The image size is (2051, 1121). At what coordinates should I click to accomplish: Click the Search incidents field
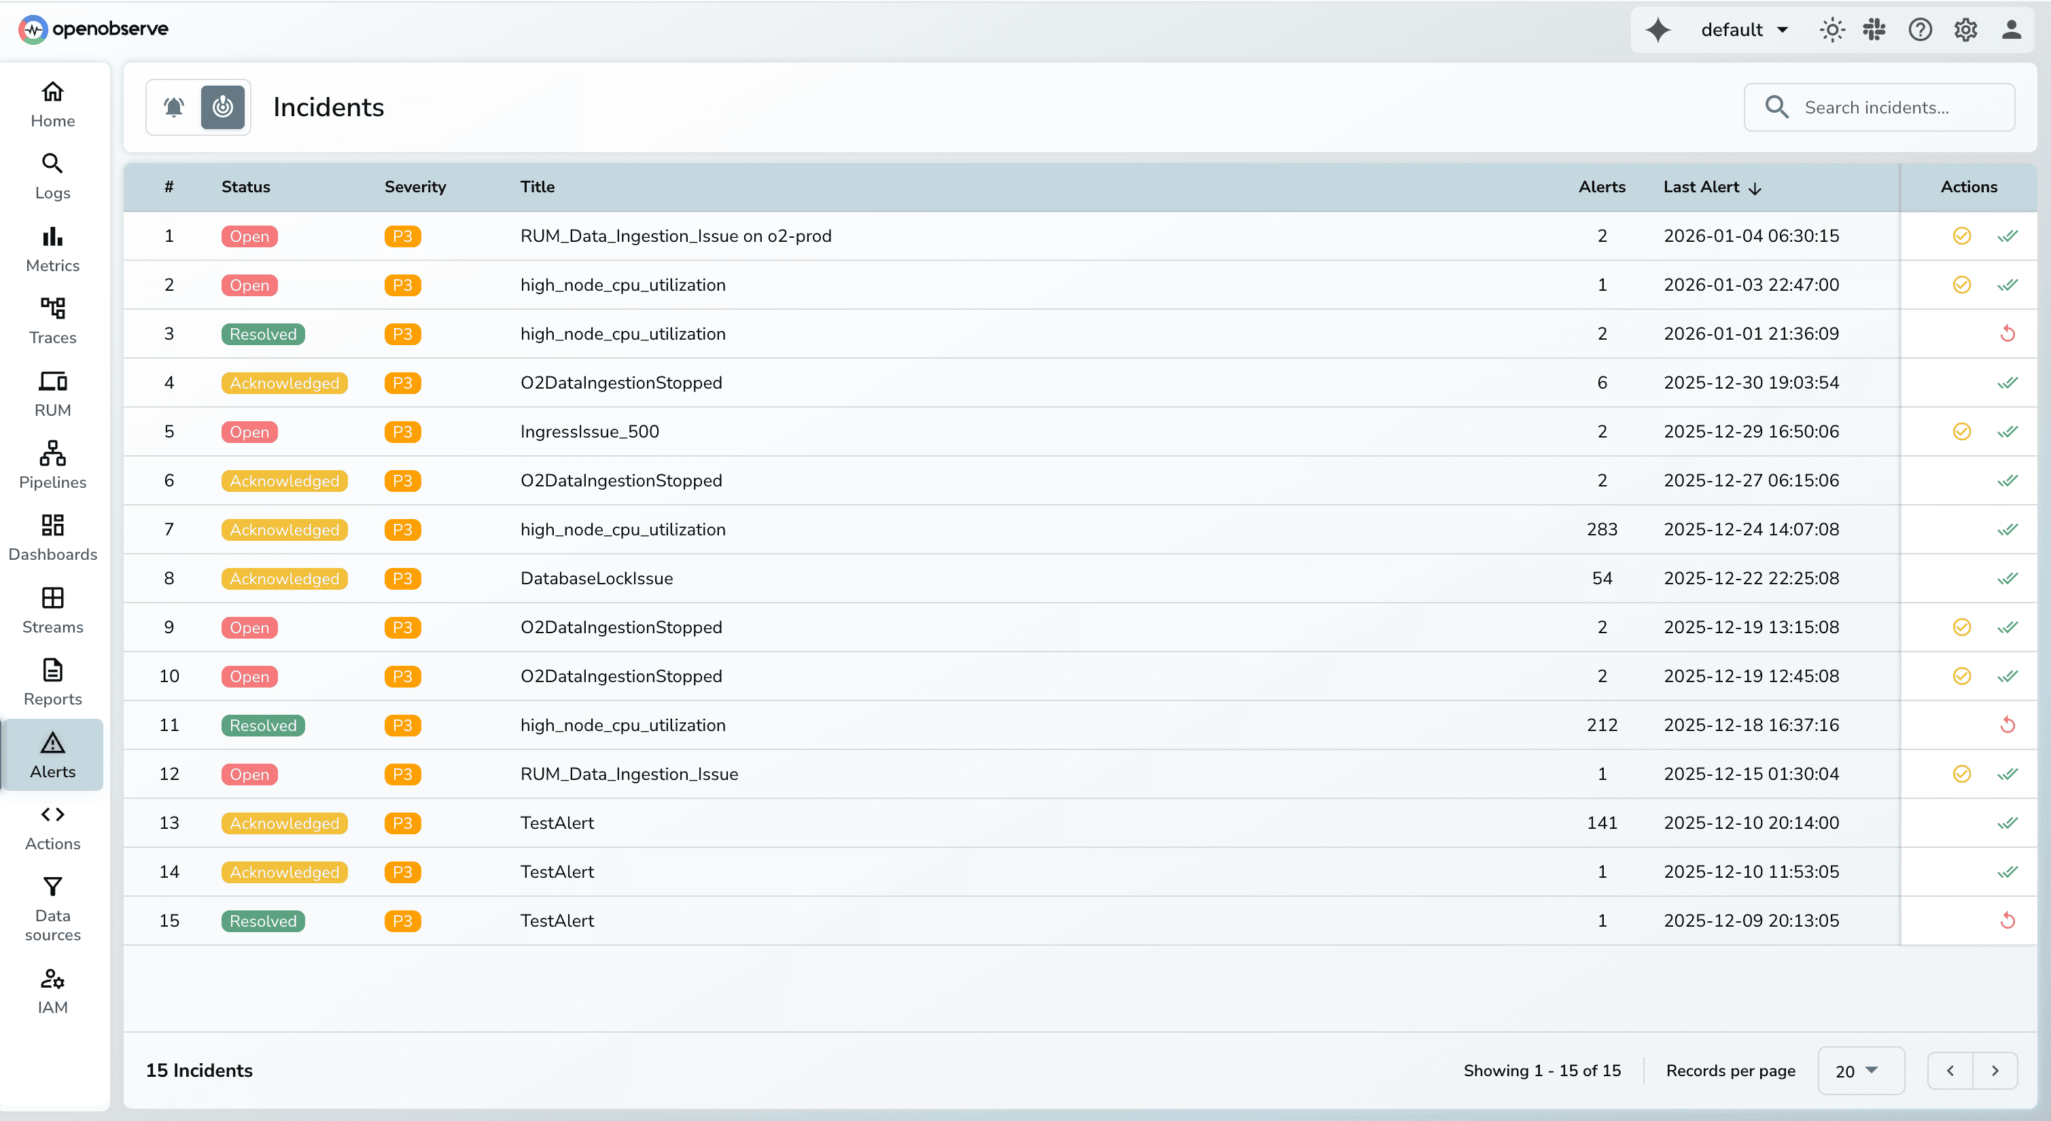pyautogui.click(x=1879, y=107)
